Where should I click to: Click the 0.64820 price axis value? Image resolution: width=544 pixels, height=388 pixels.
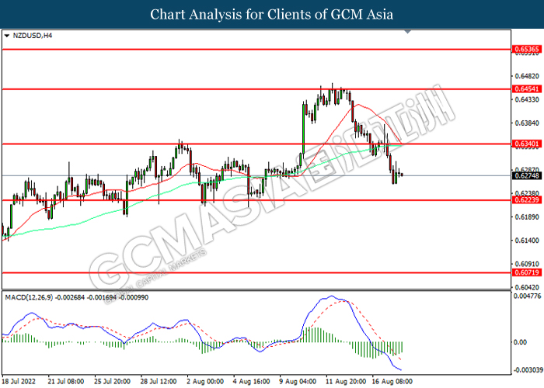[x=527, y=76]
